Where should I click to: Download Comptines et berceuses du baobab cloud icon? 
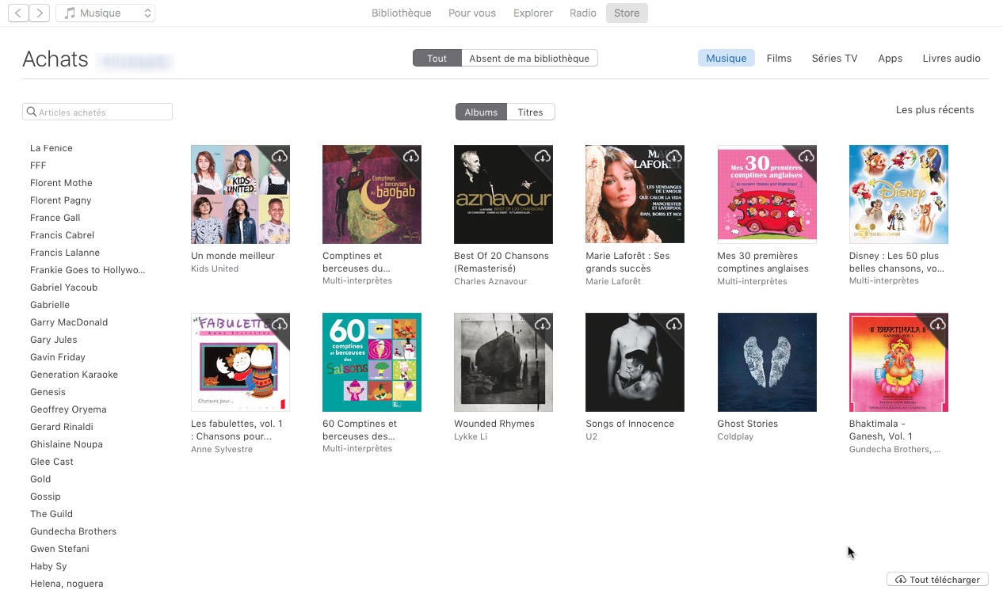[410, 156]
